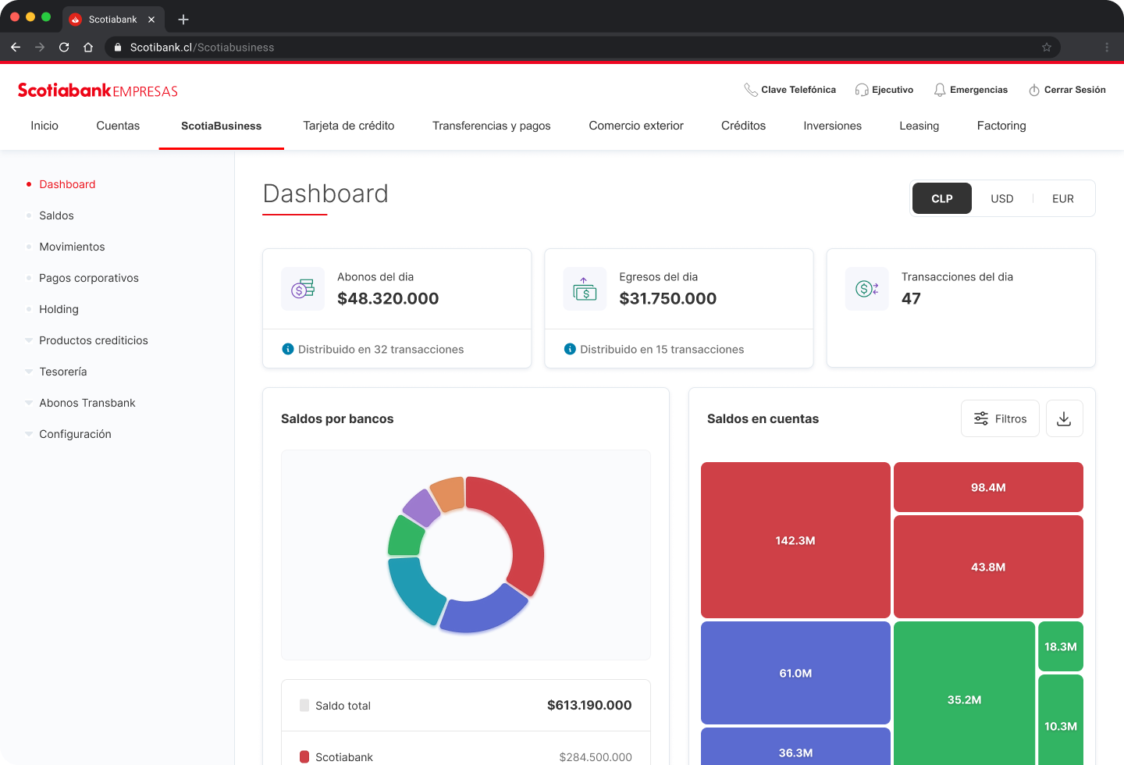Click the 98.4M treemap tile
This screenshot has width=1124, height=765.
tap(988, 487)
